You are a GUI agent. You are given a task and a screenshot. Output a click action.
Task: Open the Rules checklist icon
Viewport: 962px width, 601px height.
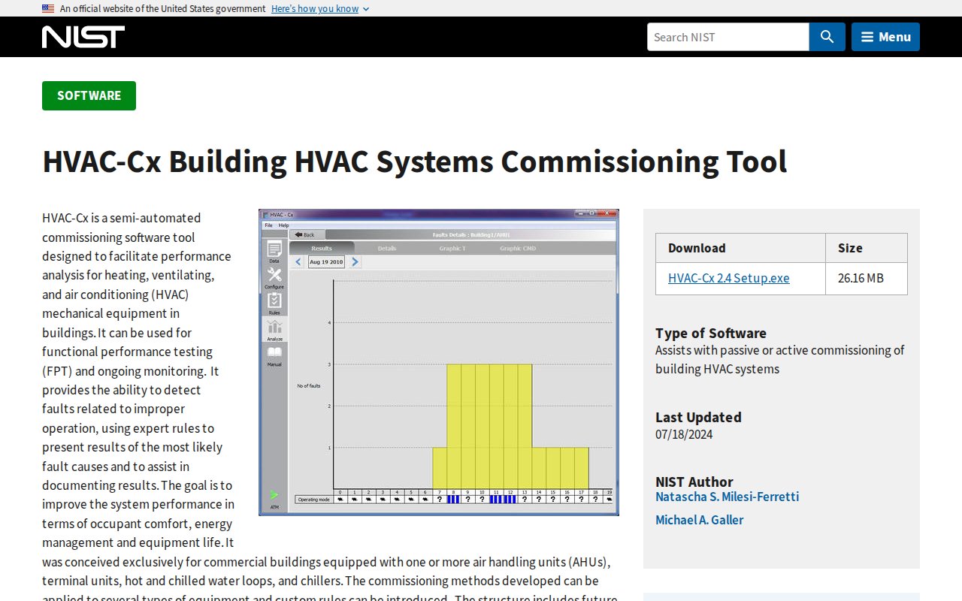click(274, 301)
